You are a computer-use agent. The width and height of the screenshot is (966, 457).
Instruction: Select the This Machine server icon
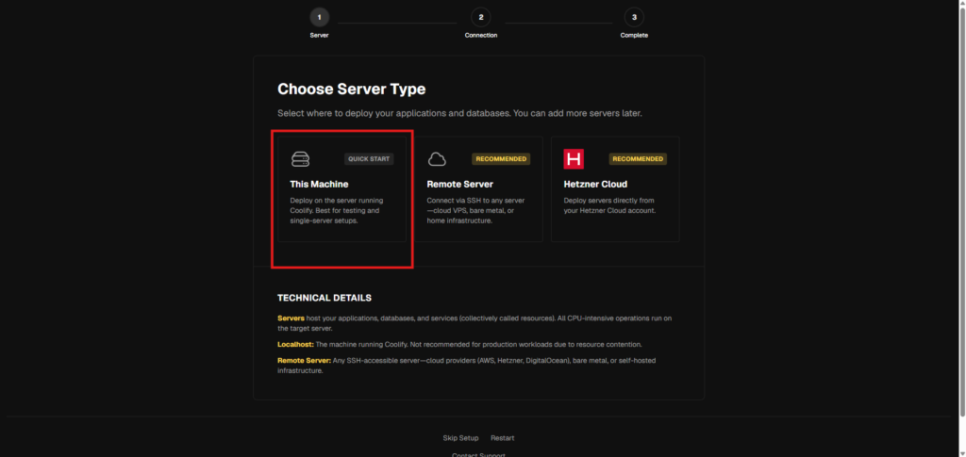300,159
